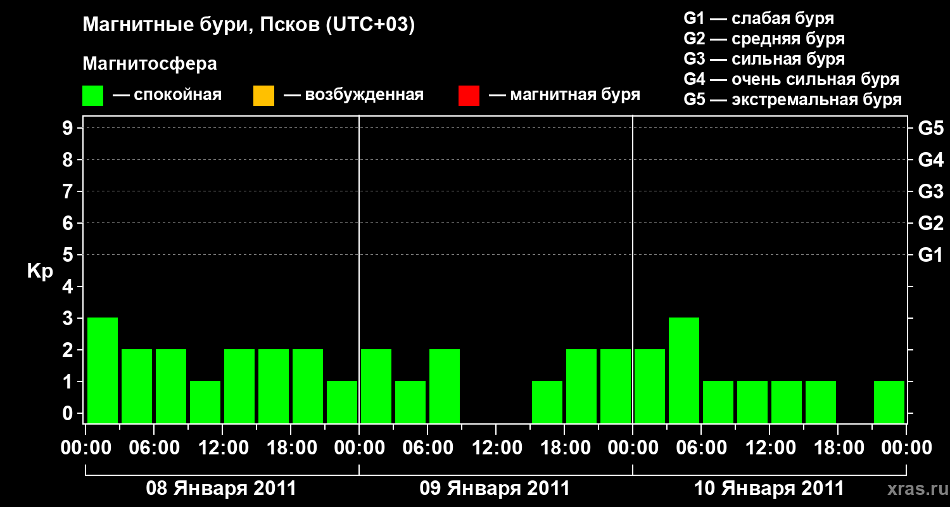Click the '10 Января 2011' date label
This screenshot has width=950, height=507.
pyautogui.click(x=769, y=488)
